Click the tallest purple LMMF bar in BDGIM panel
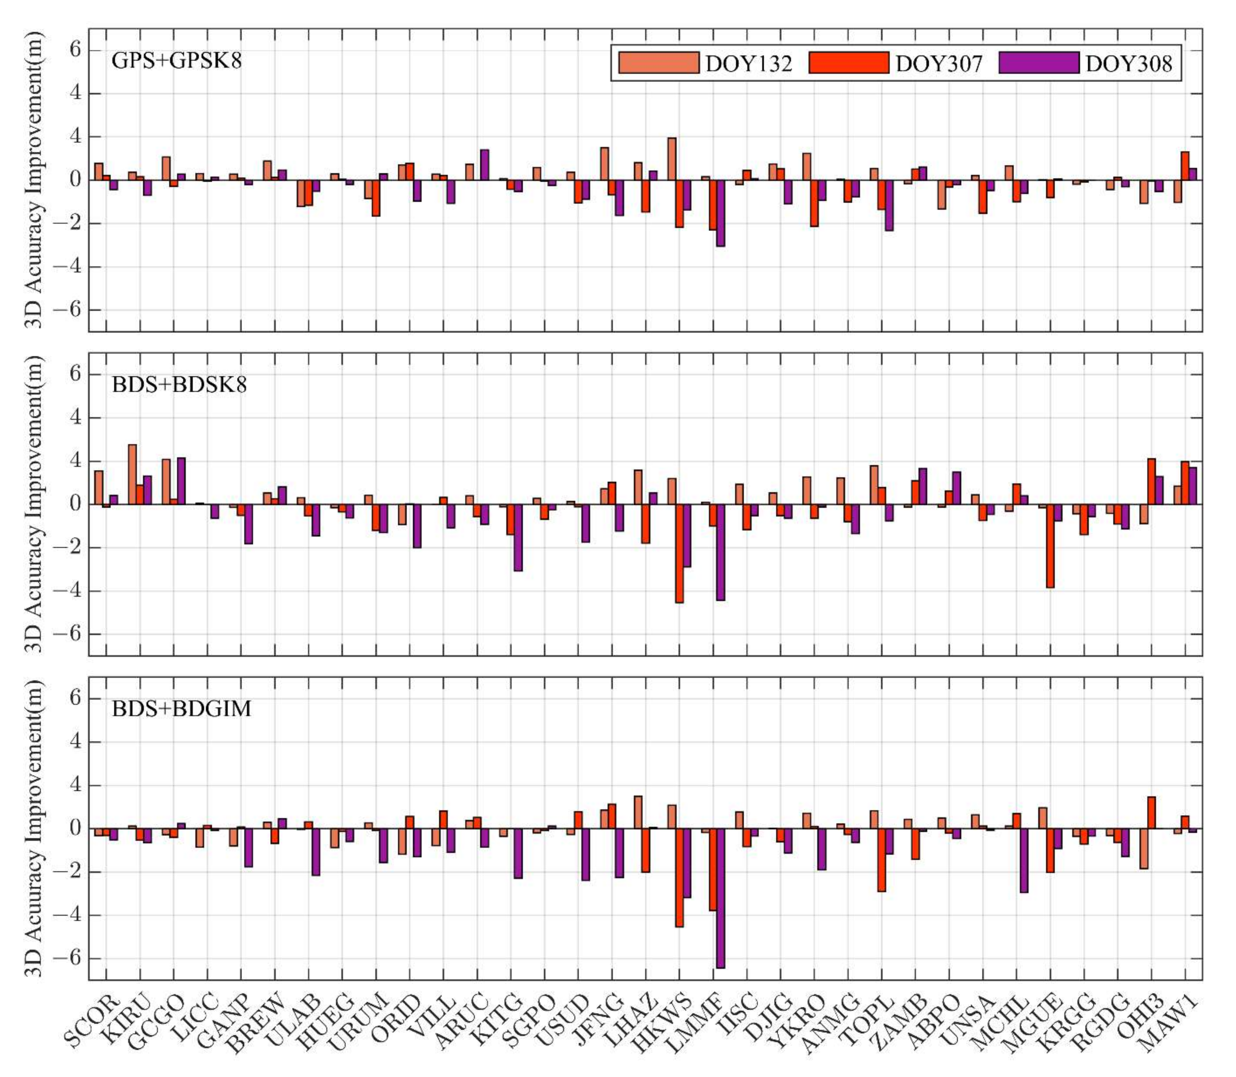 (721, 898)
